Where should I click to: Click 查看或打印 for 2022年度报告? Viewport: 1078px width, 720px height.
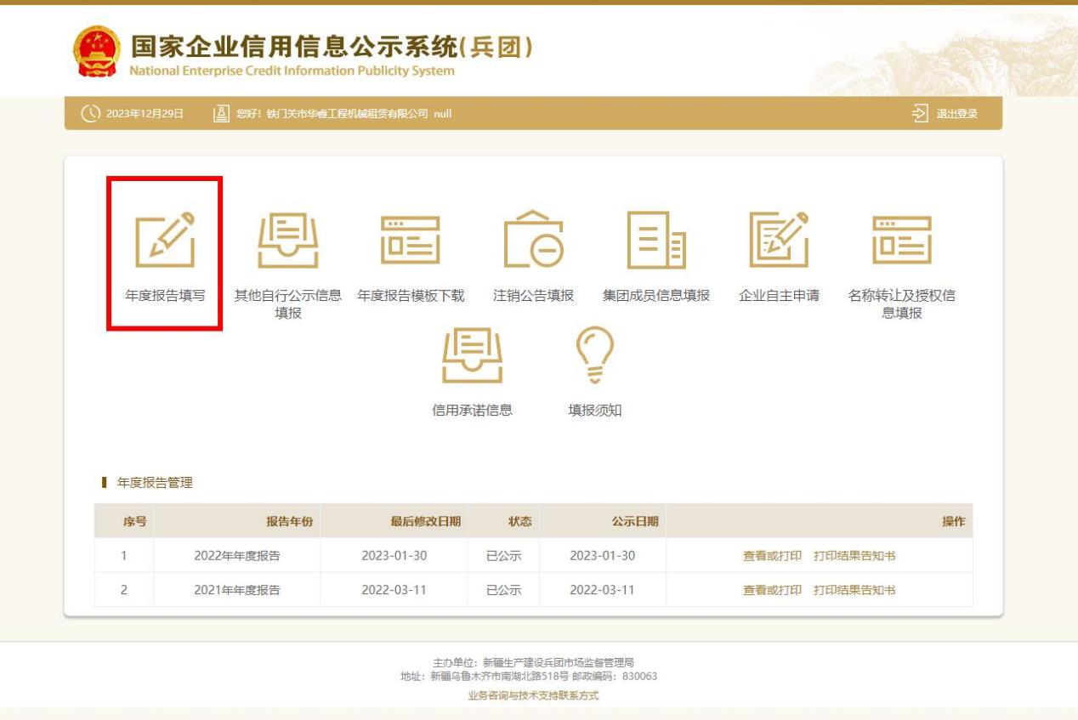click(772, 556)
